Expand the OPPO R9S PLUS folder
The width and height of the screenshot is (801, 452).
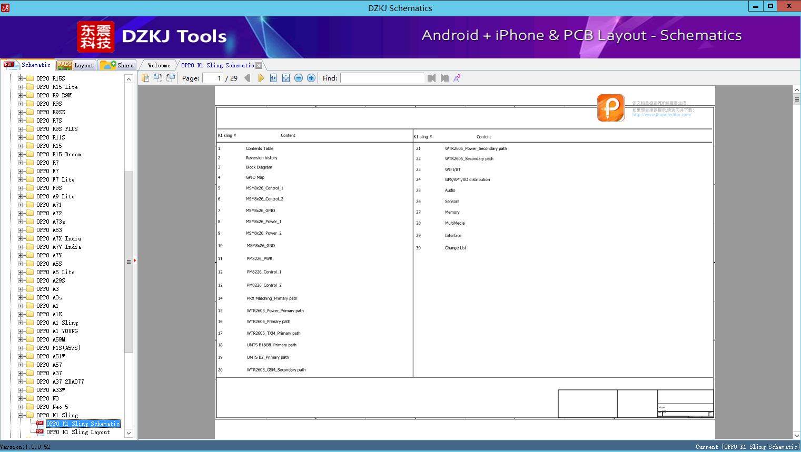(x=21, y=129)
